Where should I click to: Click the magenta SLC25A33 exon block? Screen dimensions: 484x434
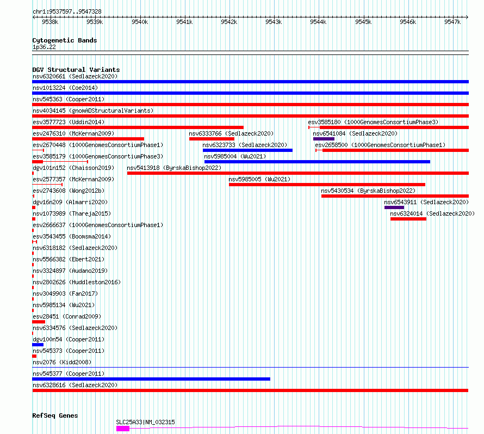click(123, 429)
